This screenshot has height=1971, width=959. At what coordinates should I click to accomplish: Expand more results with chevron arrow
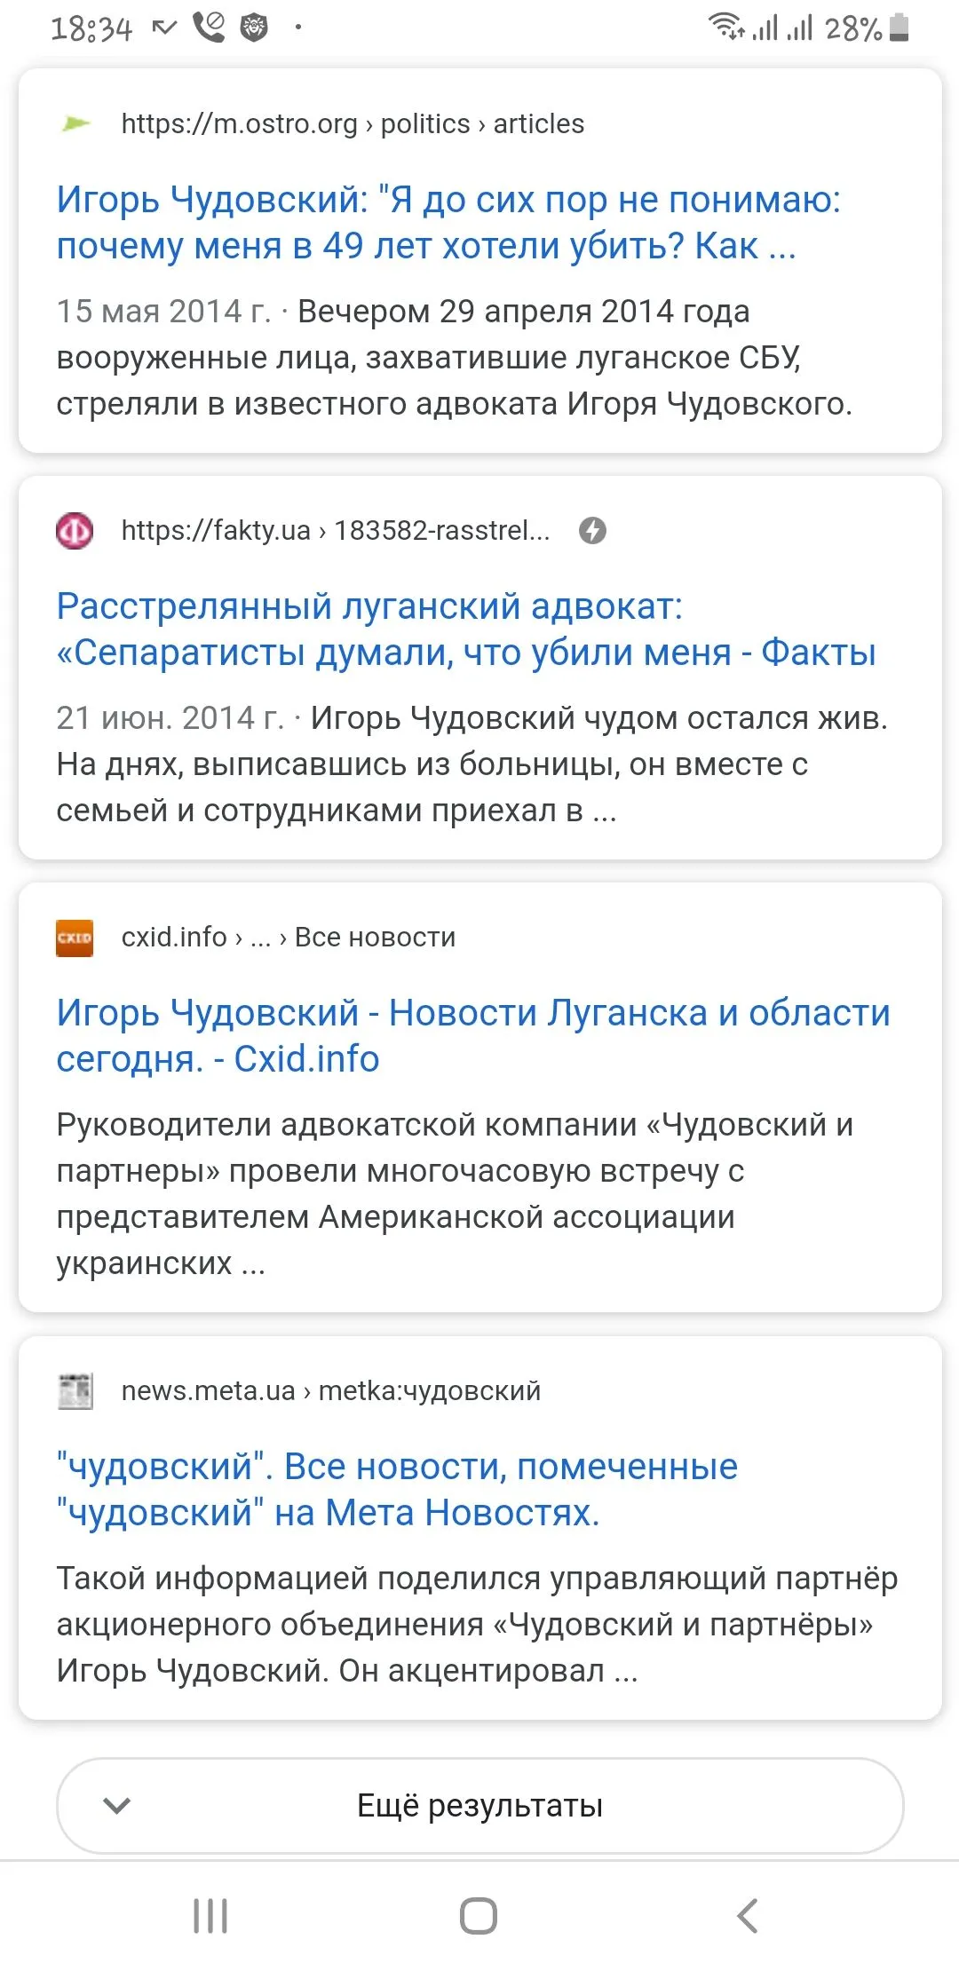point(117,1805)
